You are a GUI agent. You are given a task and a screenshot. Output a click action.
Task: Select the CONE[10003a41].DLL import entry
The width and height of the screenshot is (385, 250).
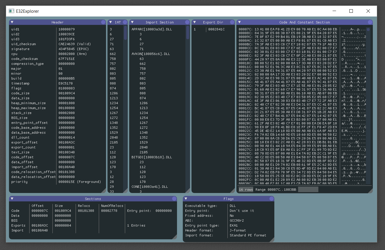149,187
